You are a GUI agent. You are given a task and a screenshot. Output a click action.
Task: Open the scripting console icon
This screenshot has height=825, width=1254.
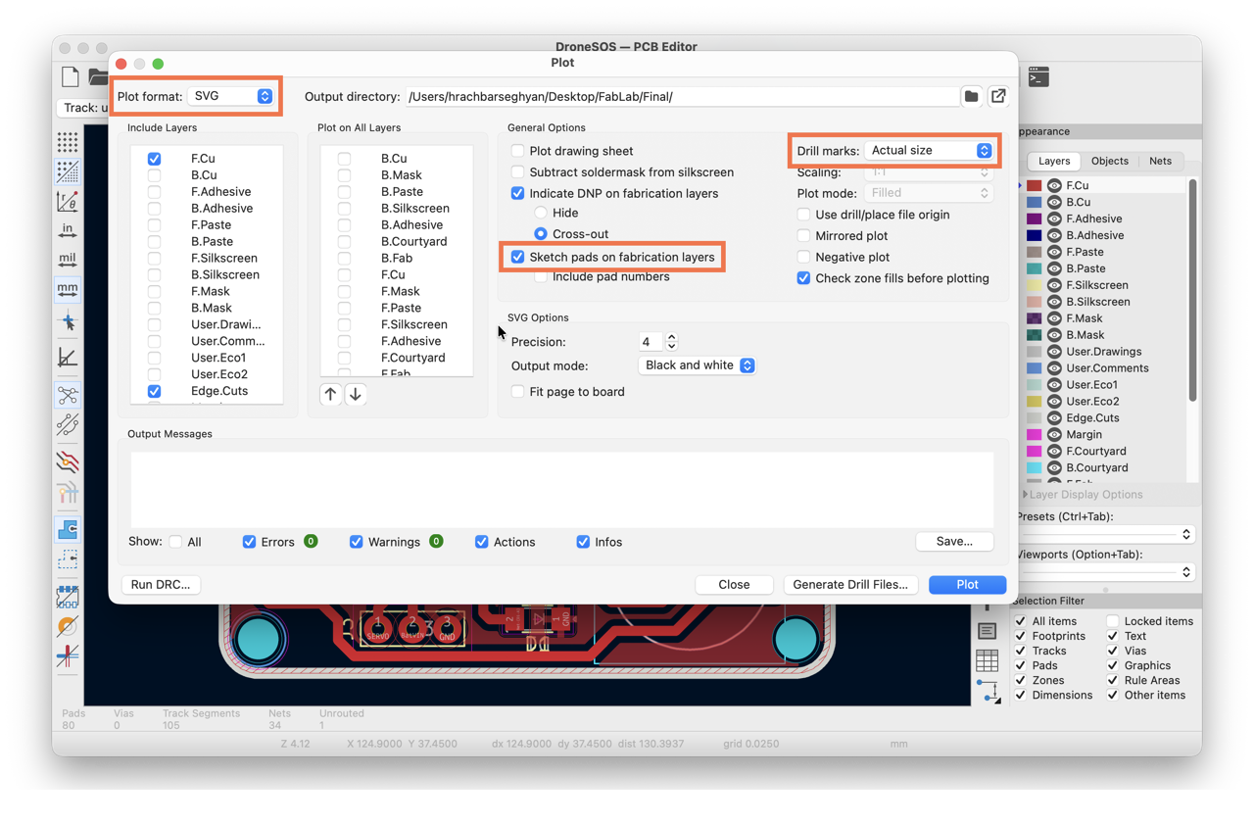[x=1038, y=76]
